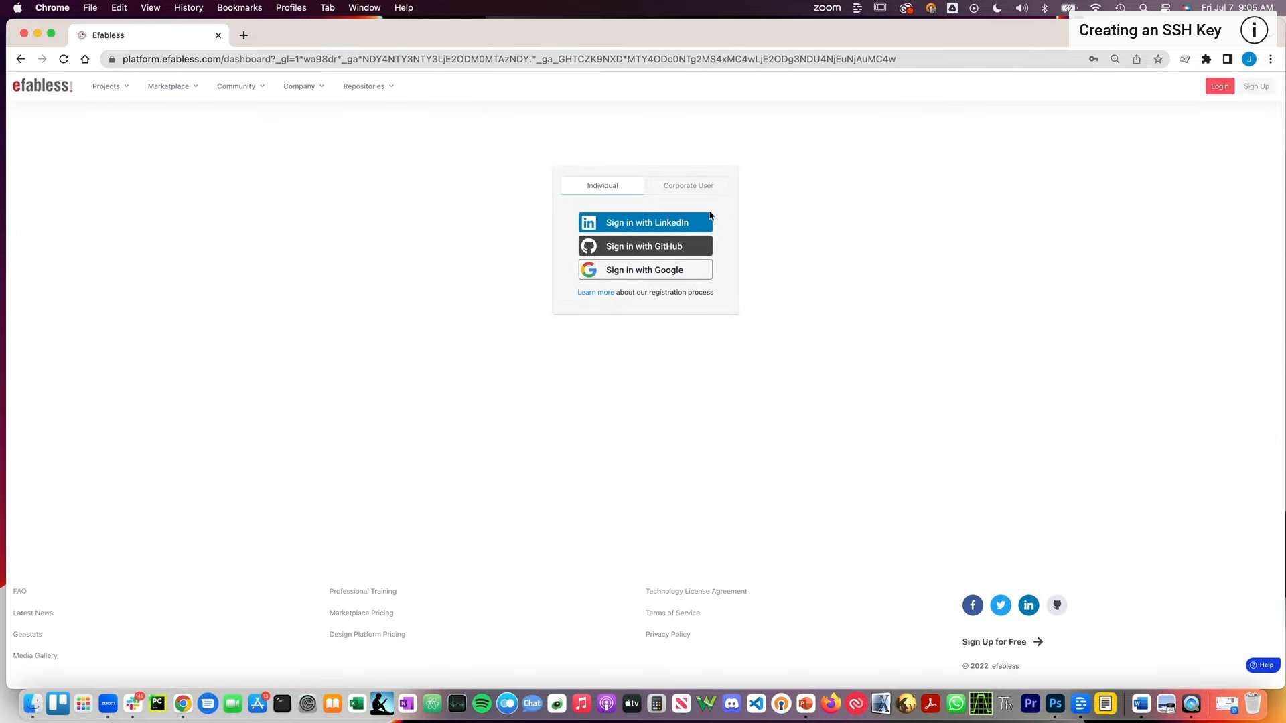Sign in with GitHub

pyautogui.click(x=645, y=246)
